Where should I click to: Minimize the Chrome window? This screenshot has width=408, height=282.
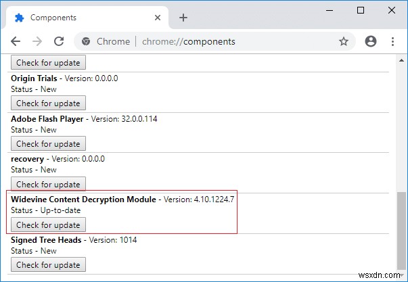(x=330, y=10)
